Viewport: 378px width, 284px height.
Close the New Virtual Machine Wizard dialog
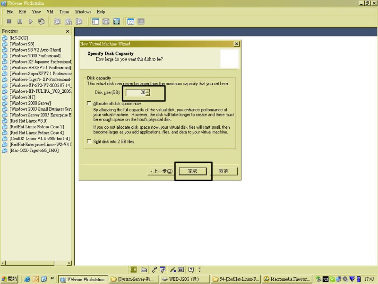(x=237, y=44)
